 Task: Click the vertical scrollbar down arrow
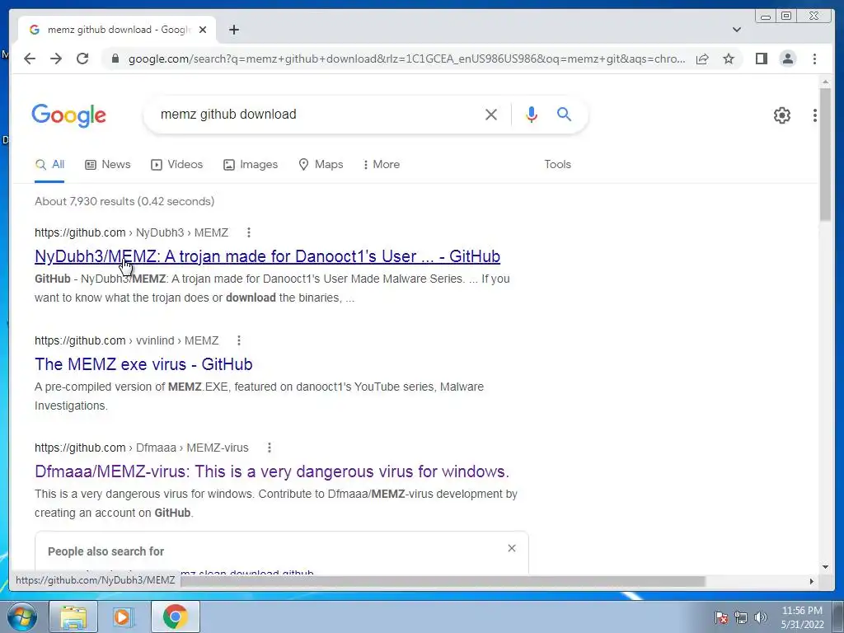(x=825, y=567)
